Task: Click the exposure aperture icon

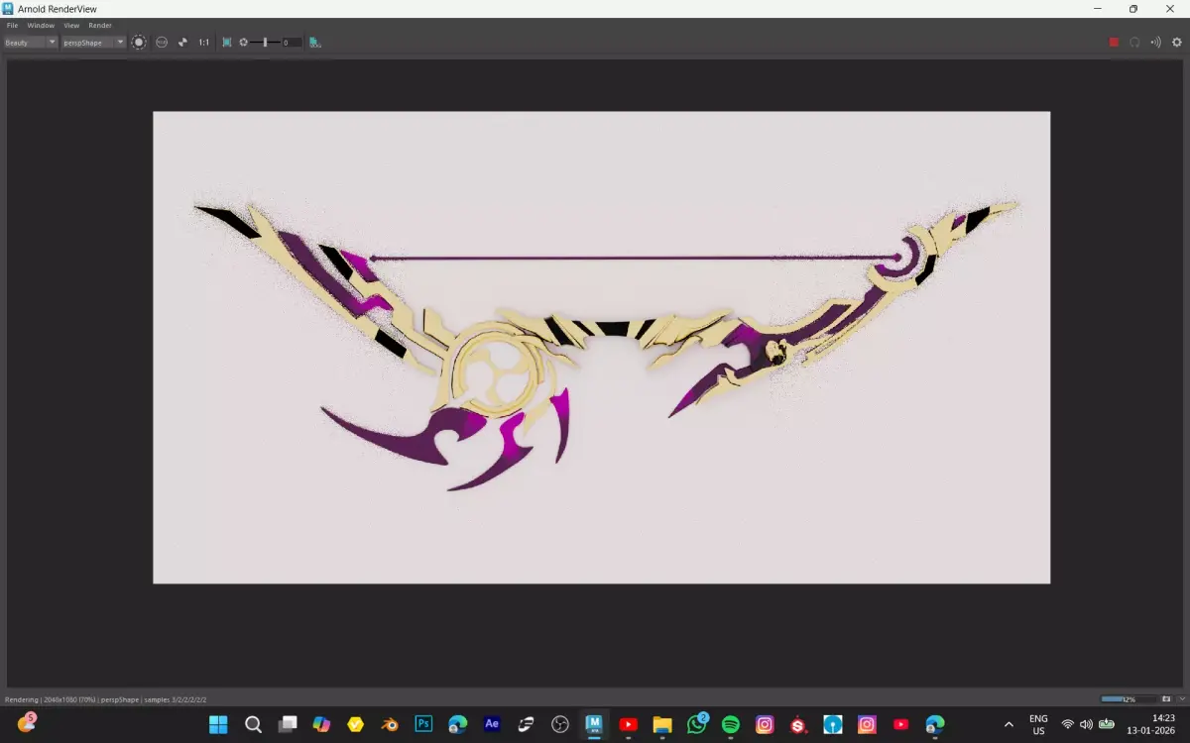Action: pyautogui.click(x=243, y=43)
